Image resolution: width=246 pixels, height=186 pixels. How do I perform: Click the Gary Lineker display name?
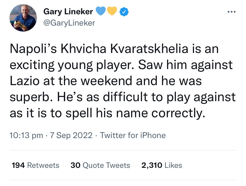(x=68, y=12)
